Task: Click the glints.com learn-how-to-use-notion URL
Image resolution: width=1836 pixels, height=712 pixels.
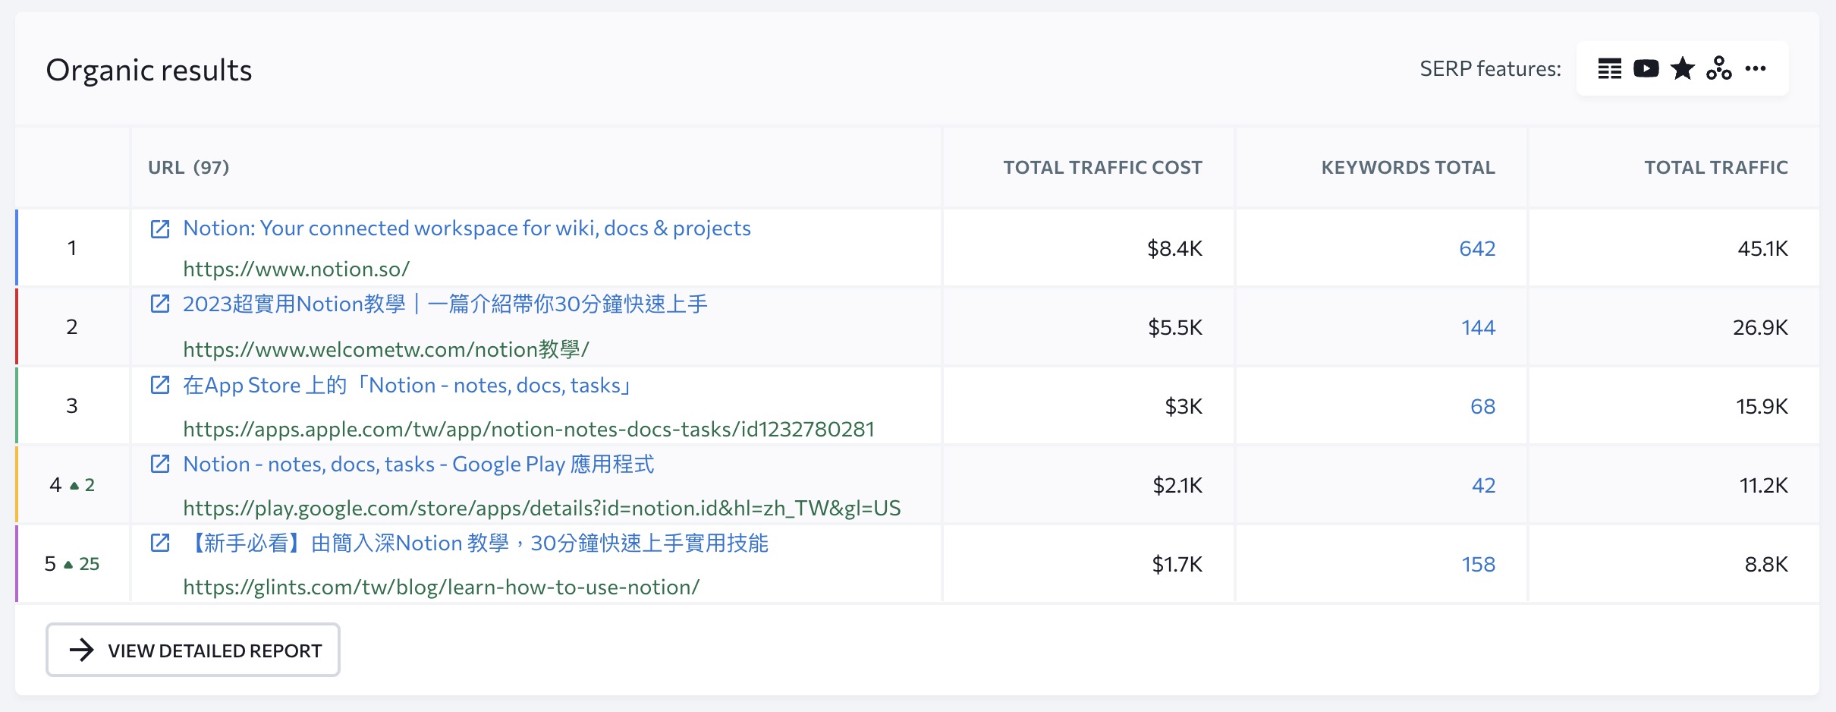Action: tap(441, 587)
